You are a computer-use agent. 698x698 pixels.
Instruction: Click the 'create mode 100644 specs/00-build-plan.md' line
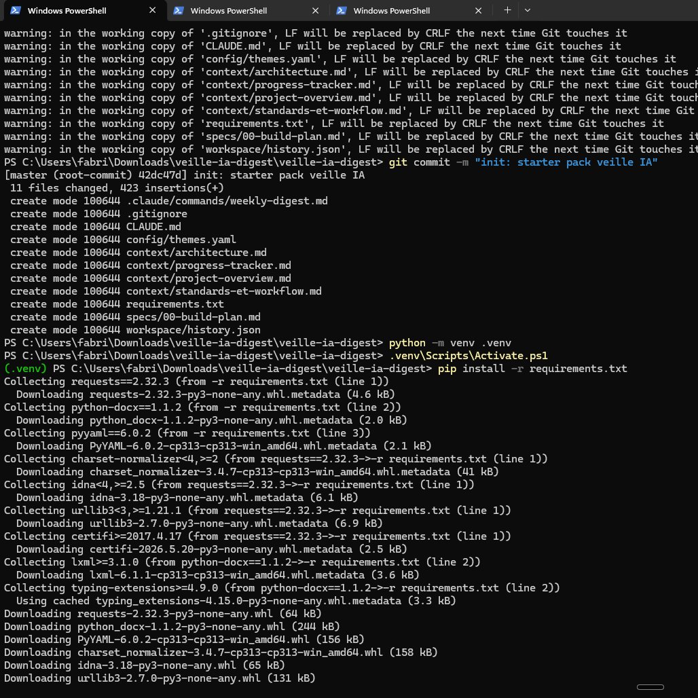pyautogui.click(x=135, y=317)
